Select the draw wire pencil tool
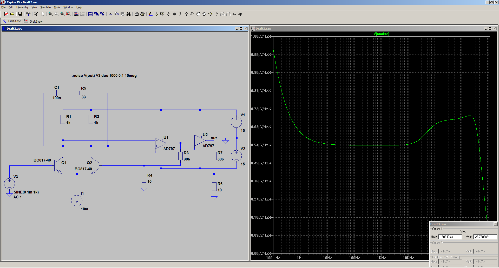This screenshot has height=268, width=499. point(150,14)
